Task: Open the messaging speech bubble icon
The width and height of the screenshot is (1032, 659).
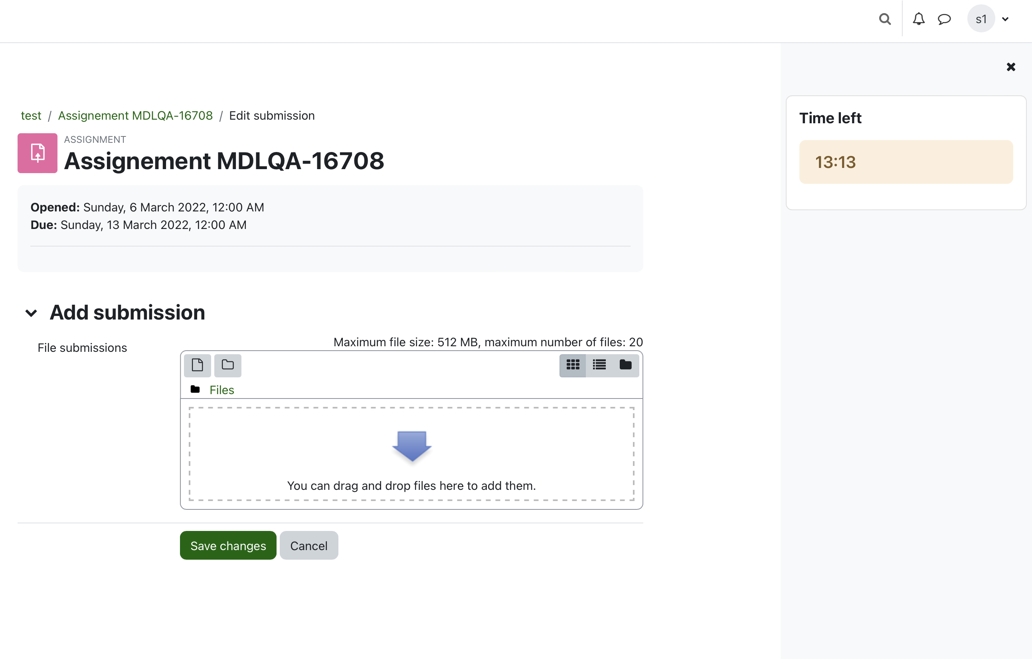Action: 944,19
